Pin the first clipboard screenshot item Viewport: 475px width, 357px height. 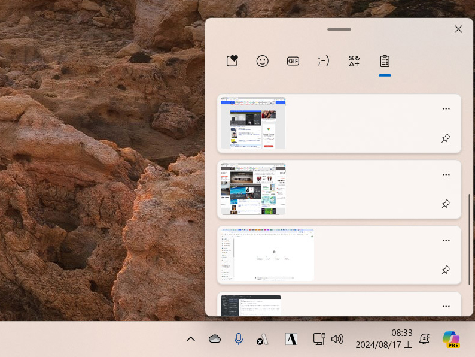tap(446, 138)
